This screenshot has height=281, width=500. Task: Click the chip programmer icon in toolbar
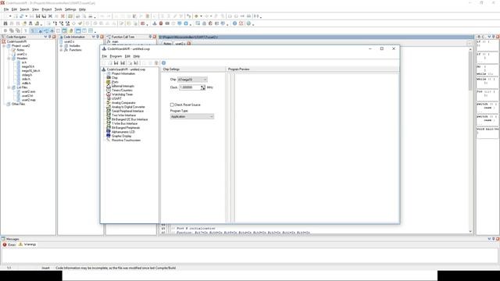pos(167,23)
